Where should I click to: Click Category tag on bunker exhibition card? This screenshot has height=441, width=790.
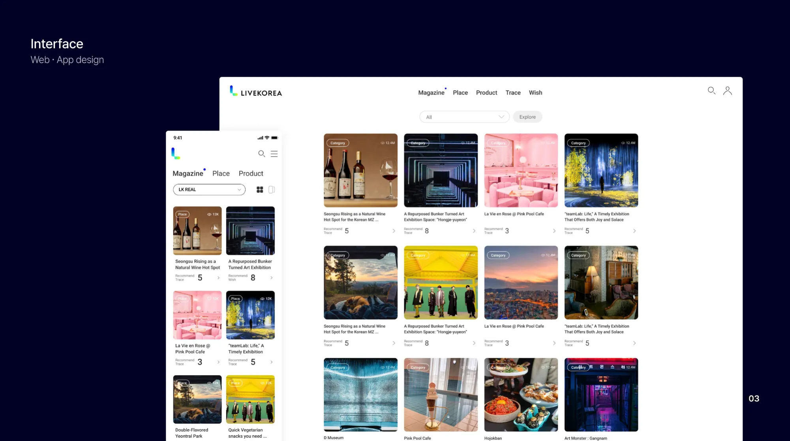[418, 143]
